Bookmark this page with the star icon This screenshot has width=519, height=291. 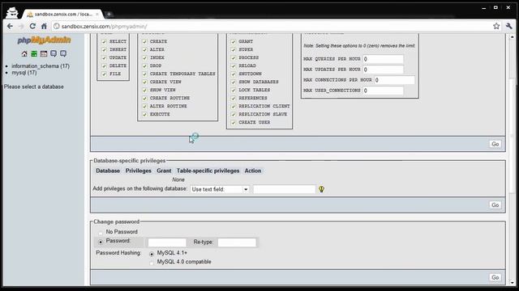pos(496,26)
